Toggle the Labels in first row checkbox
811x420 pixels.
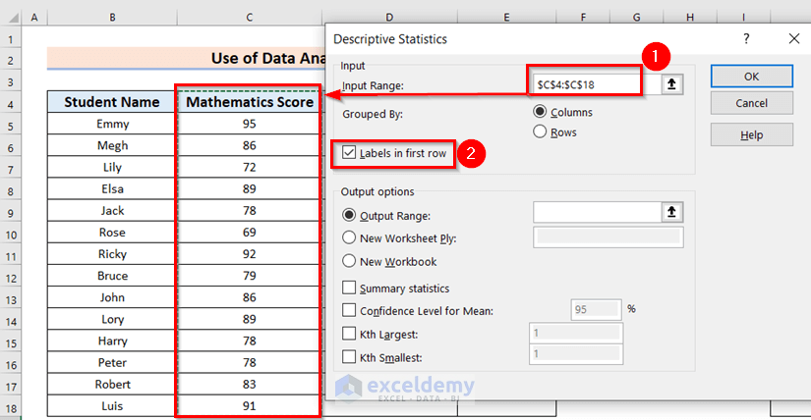[x=350, y=154]
